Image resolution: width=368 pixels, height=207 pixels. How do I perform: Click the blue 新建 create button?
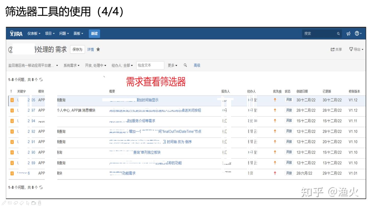coord(94,33)
